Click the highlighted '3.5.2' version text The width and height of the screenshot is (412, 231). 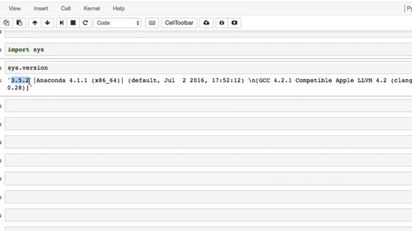pos(20,80)
